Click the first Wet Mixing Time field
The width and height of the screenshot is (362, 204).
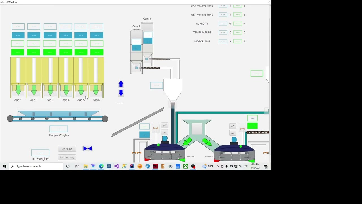coord(223,14)
